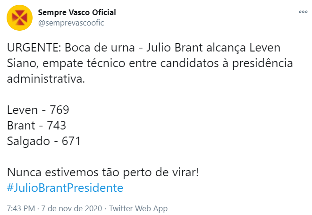Click the vote count 769
Image resolution: width=312 pixels, height=215 pixels.
59,110
